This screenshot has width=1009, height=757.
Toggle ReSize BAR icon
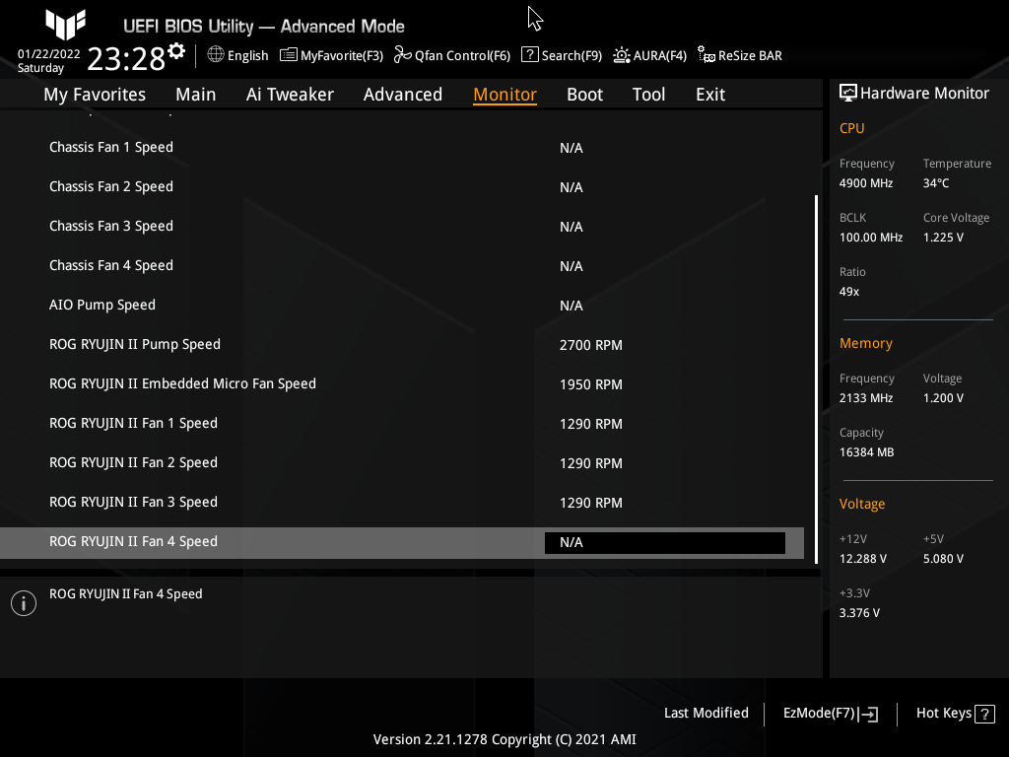pos(706,55)
